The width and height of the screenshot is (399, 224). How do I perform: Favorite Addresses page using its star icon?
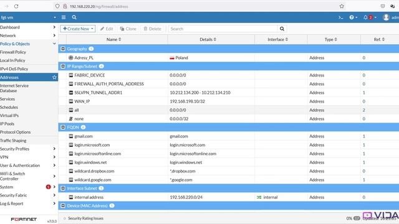point(54,77)
